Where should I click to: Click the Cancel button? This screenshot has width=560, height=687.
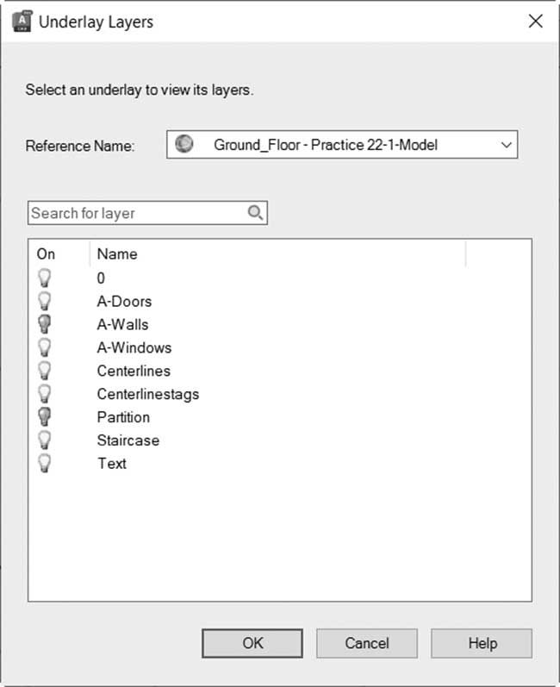click(366, 643)
